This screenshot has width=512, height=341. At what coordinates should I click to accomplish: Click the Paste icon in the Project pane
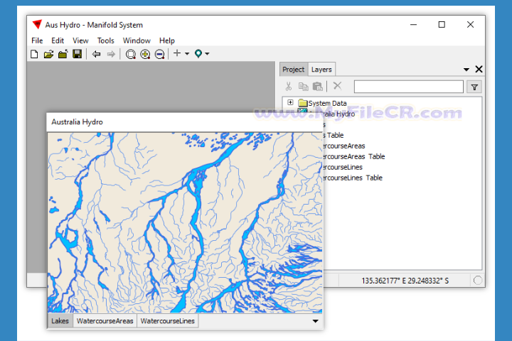(317, 87)
